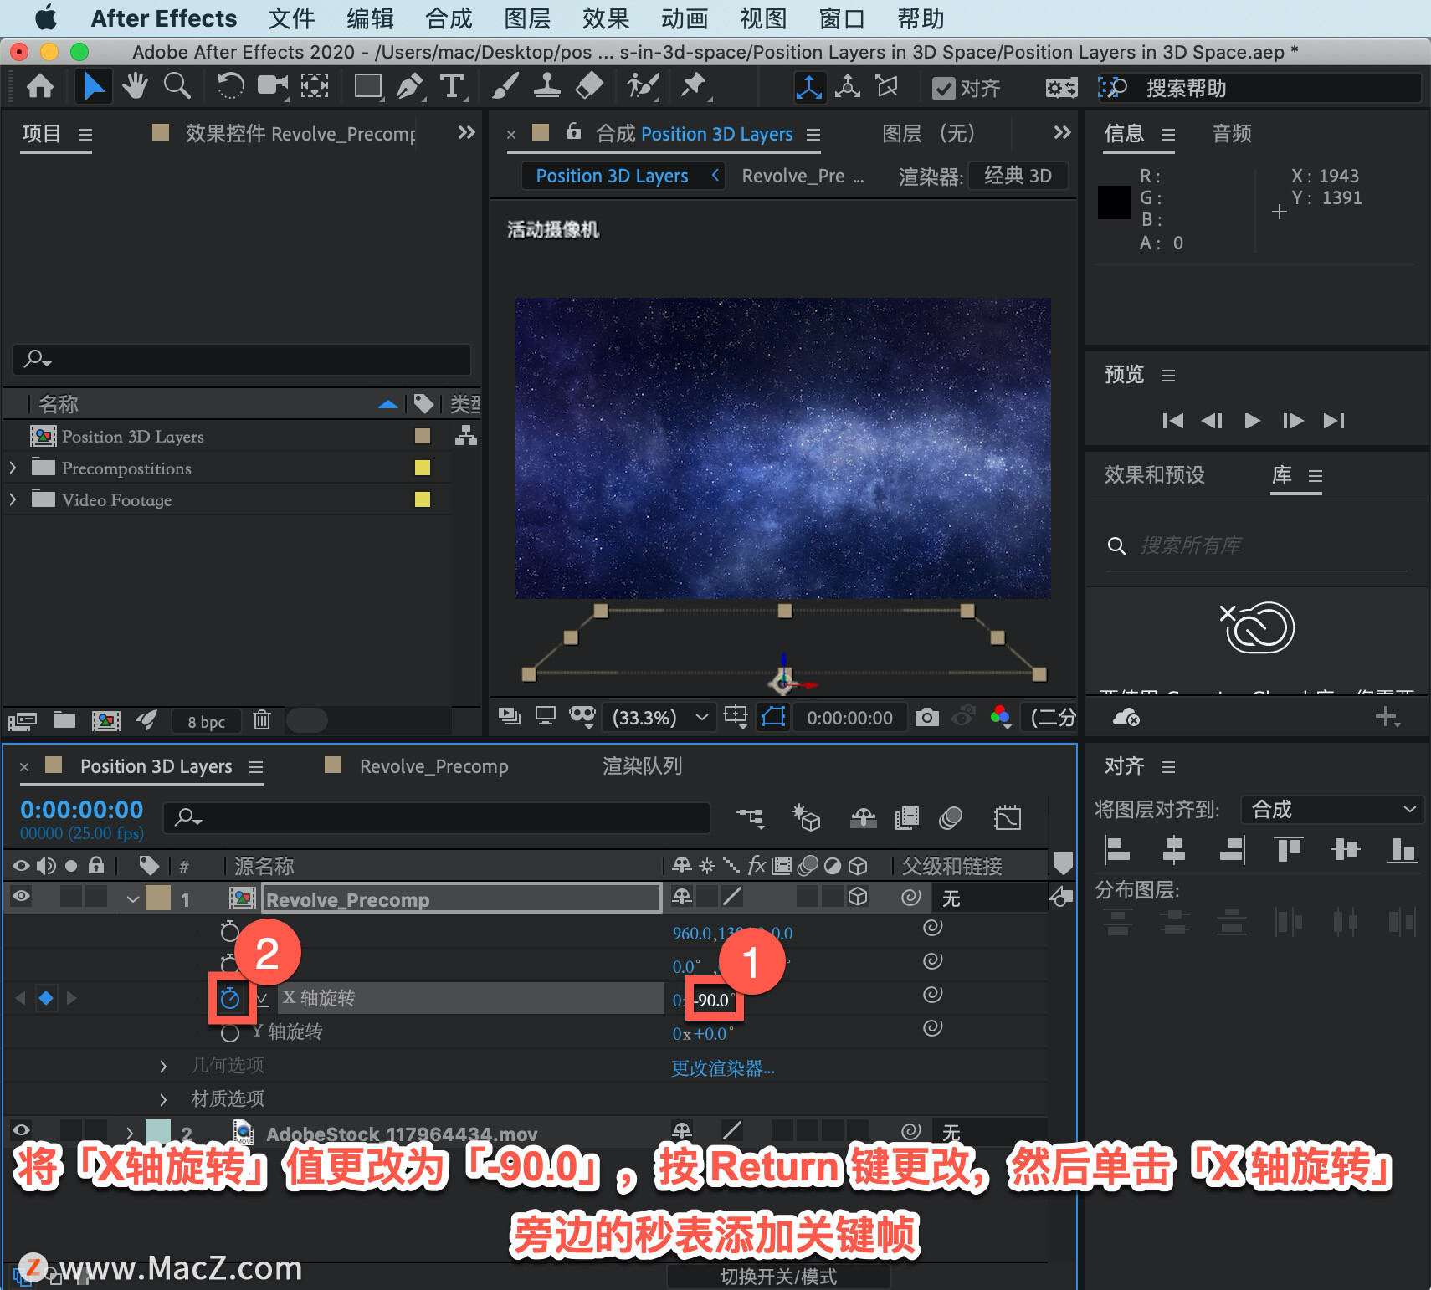Select the Type text tool
Viewport: 1431px width, 1290px height.
(452, 86)
